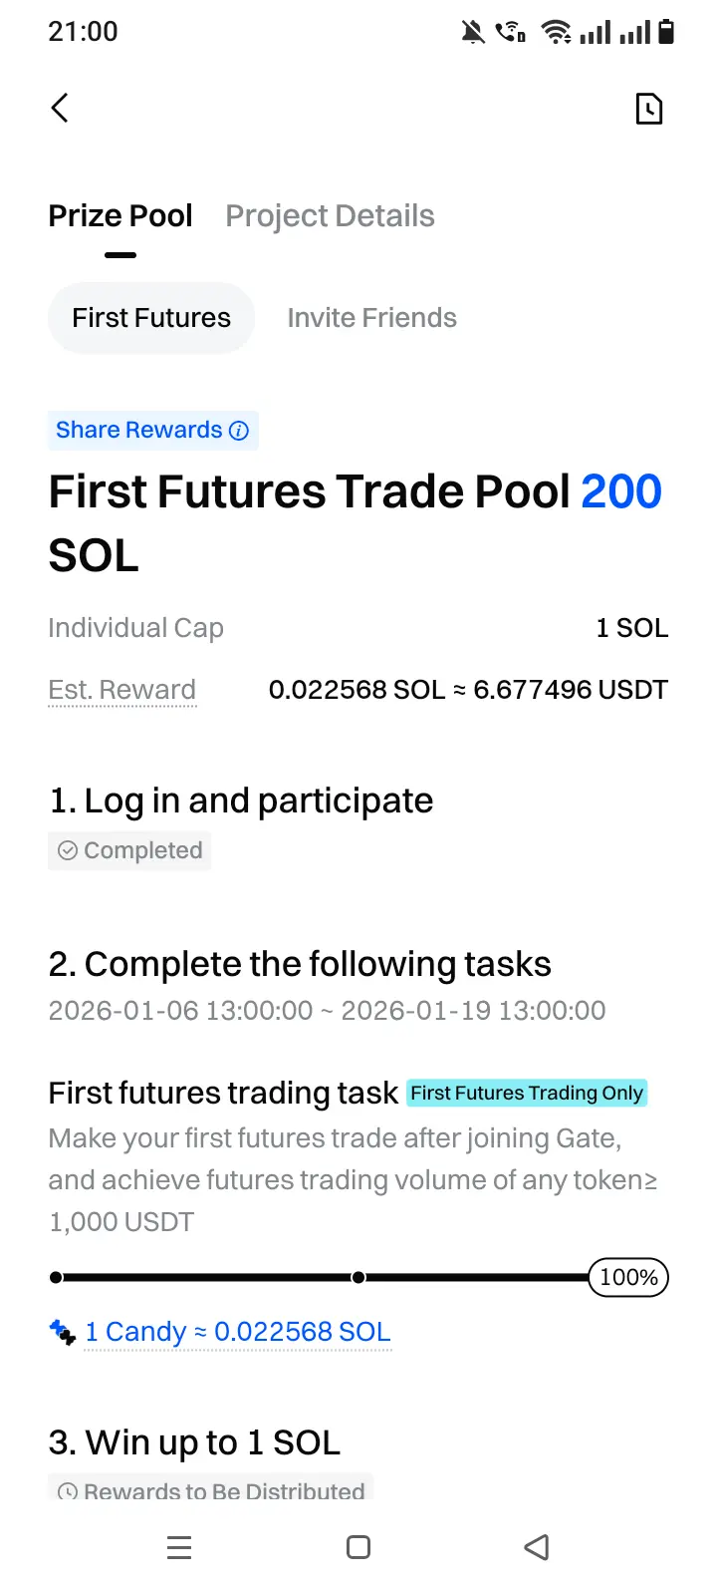
Task: Tap the Rewards to Be Distributed status
Action: click(224, 1491)
